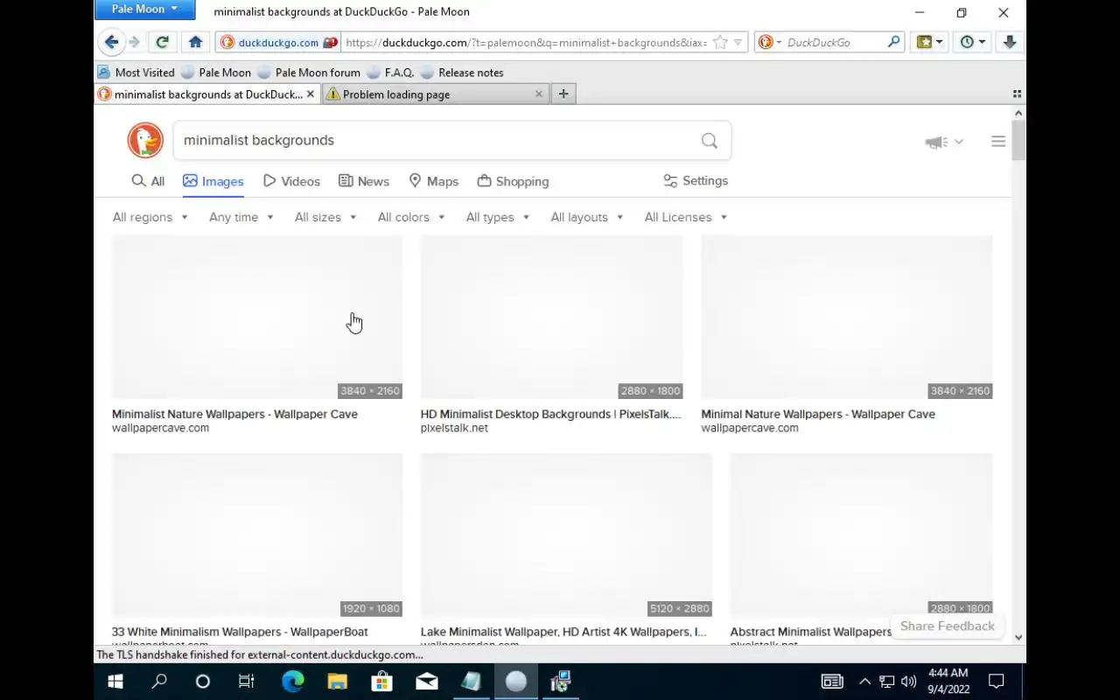Image resolution: width=1120 pixels, height=700 pixels.
Task: Click the volume icon in system tray
Action: (908, 682)
